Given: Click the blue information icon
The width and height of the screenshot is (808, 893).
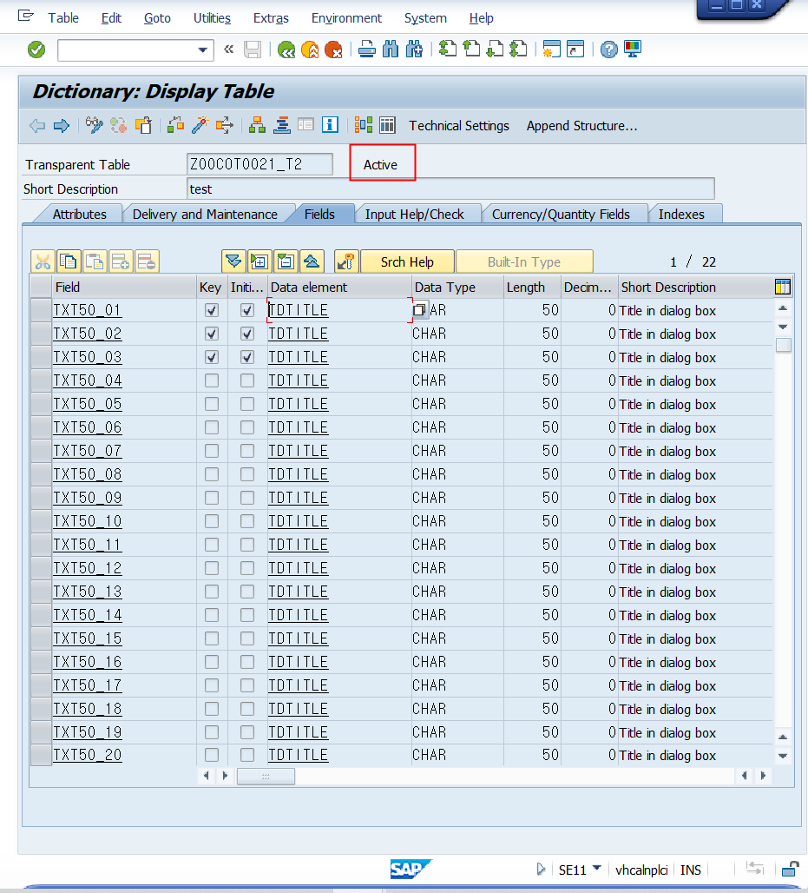Looking at the screenshot, I should click(330, 125).
